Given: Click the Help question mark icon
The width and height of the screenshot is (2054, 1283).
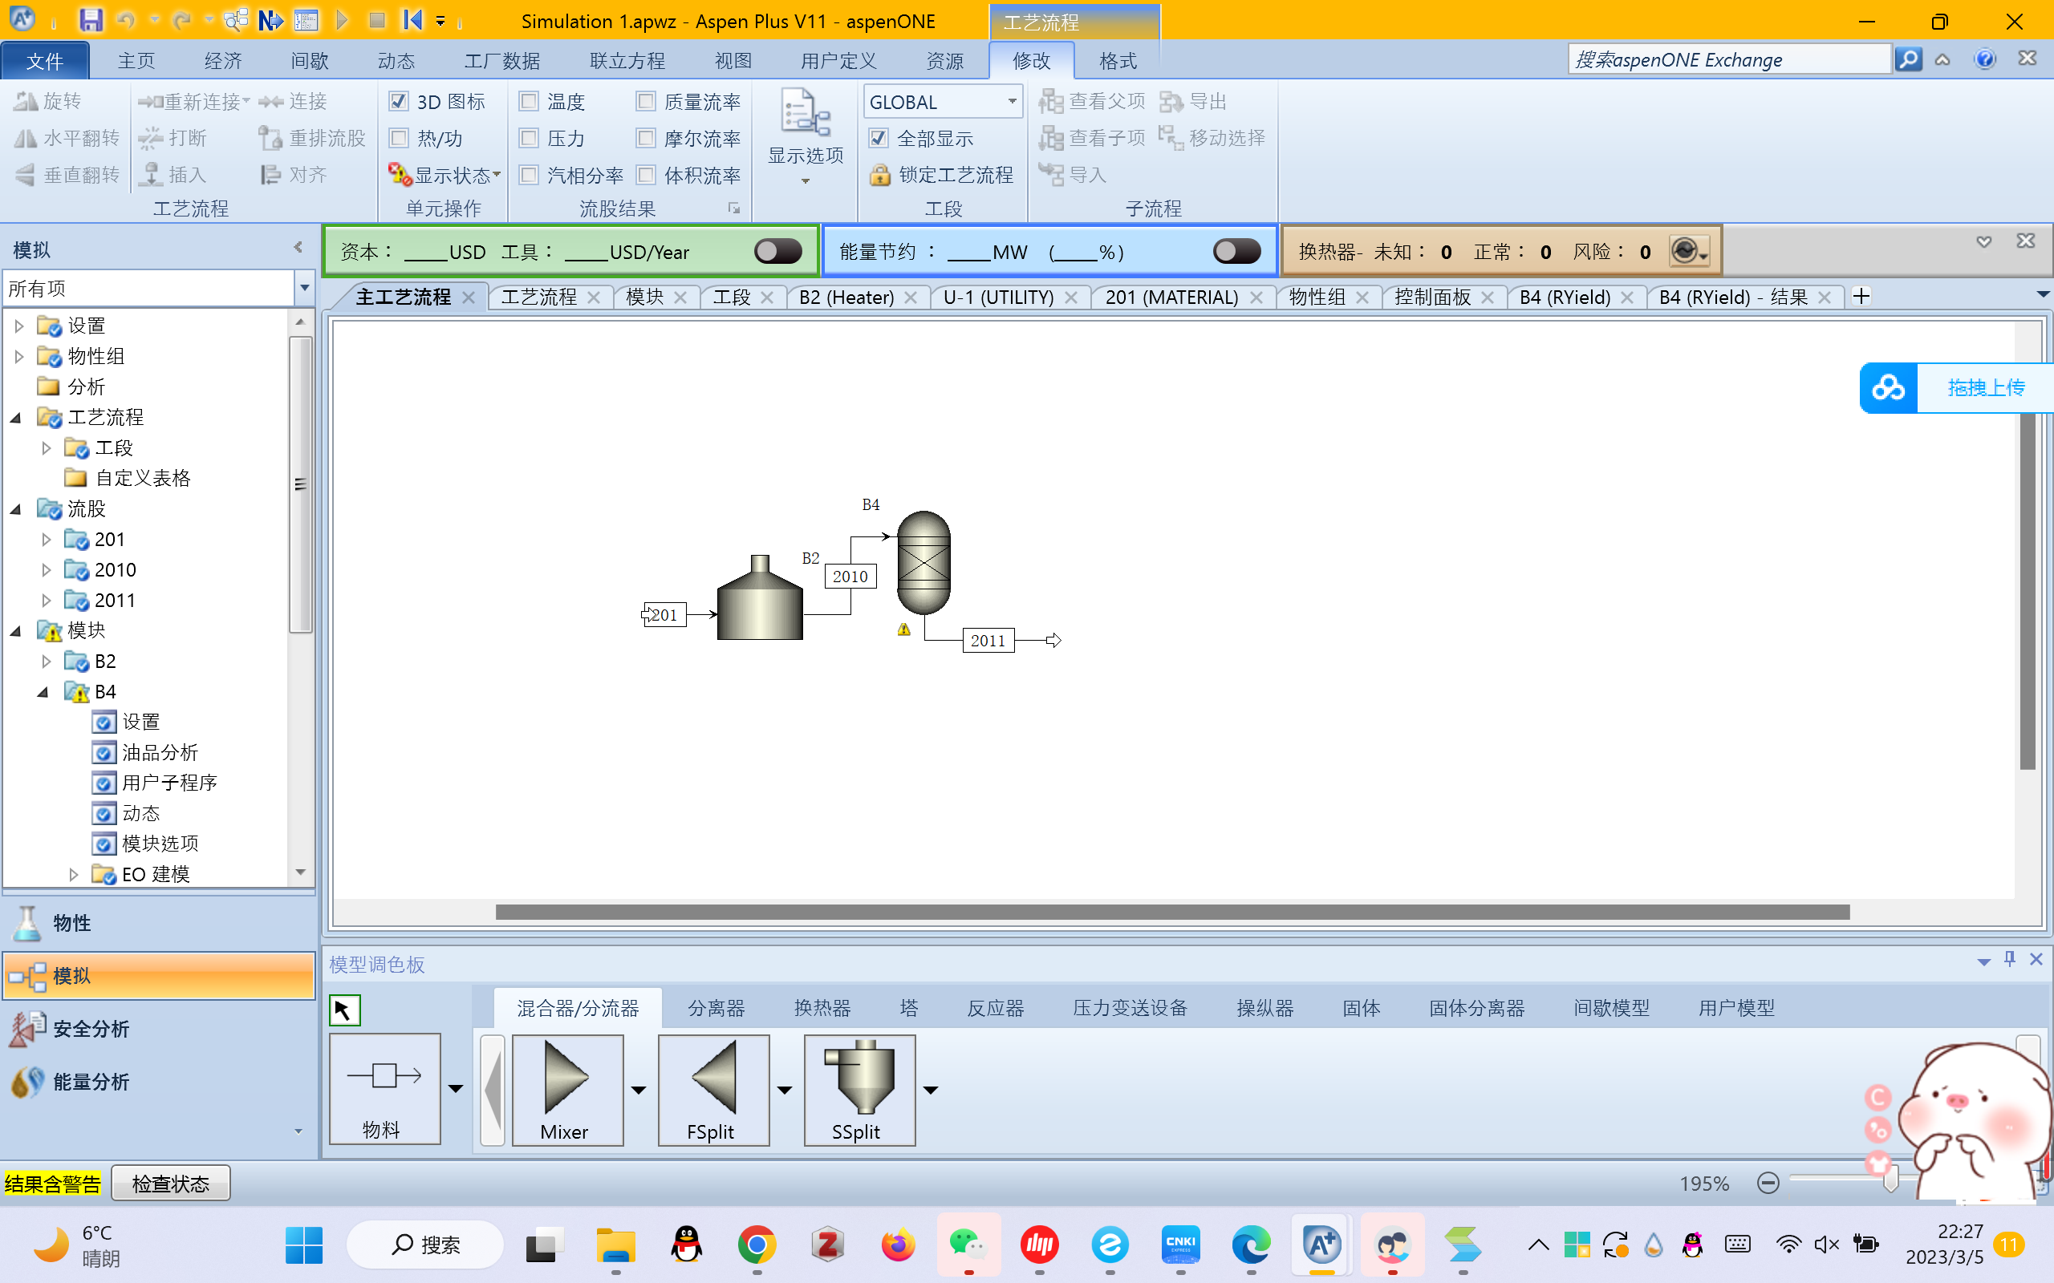Looking at the screenshot, I should coord(1984,59).
